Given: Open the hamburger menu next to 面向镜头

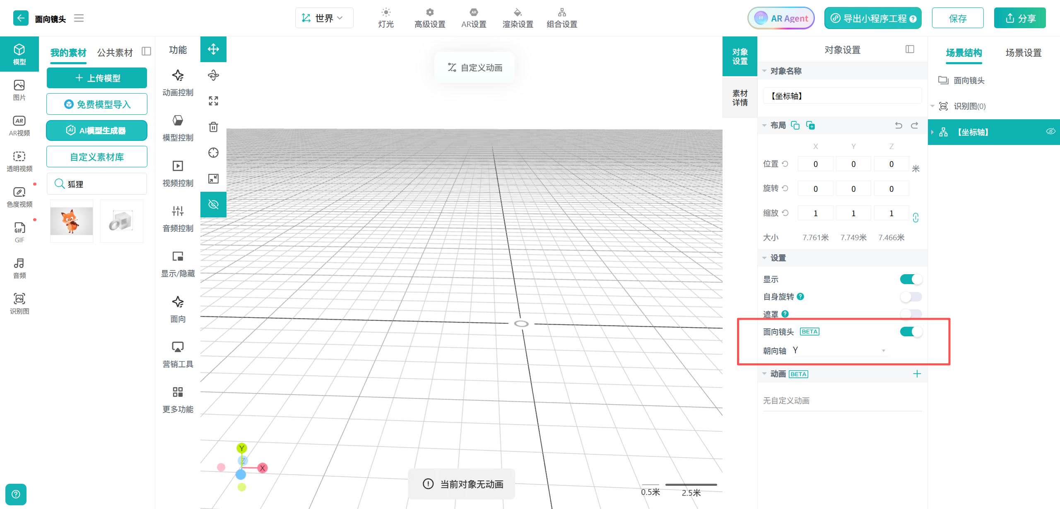Looking at the screenshot, I should pyautogui.click(x=79, y=18).
